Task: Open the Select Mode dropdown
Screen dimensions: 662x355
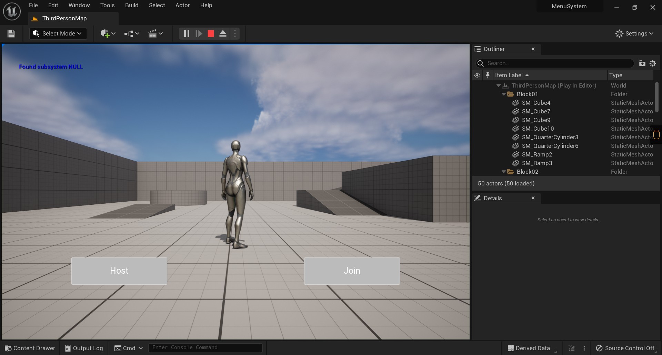Action: (58, 33)
